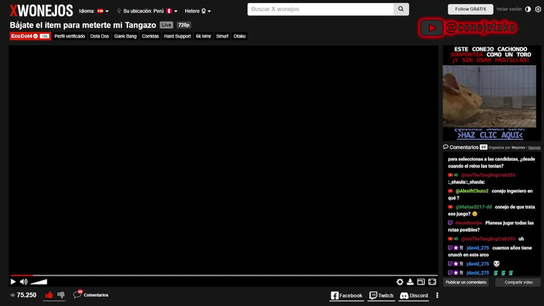544x306 pixels.
Task: Click username @IanTheTanglingCrab553 on shaula comment
Action: 488,175
